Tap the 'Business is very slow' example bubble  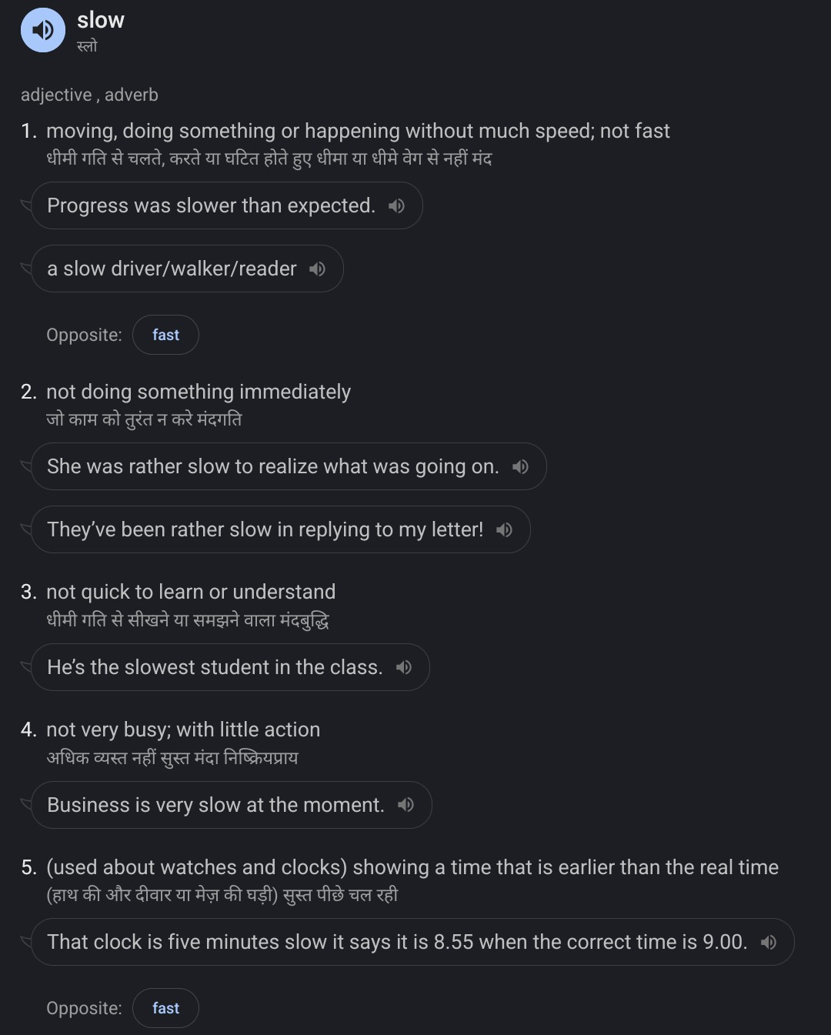click(x=215, y=805)
